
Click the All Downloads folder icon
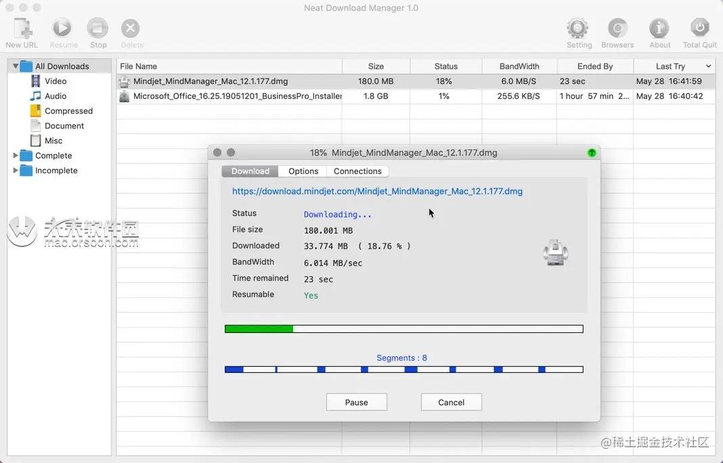tap(26, 66)
